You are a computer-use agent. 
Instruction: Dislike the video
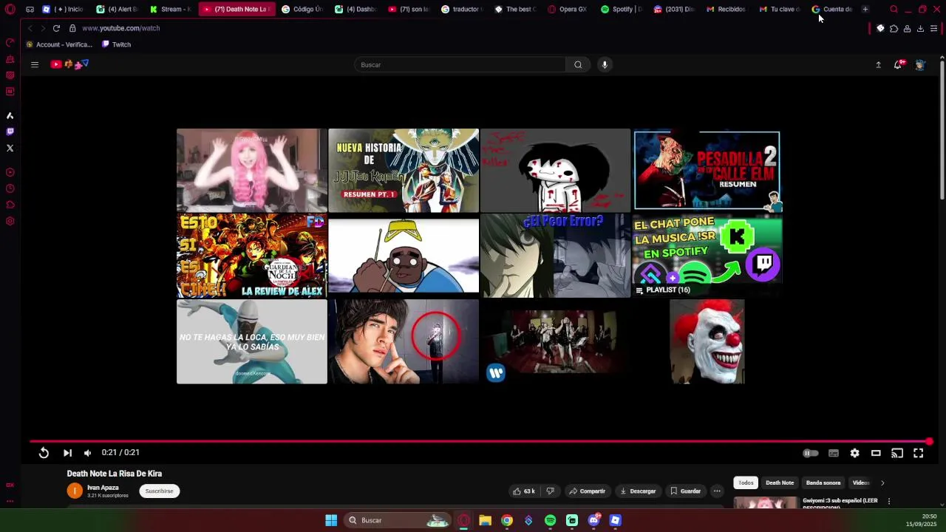click(x=550, y=491)
